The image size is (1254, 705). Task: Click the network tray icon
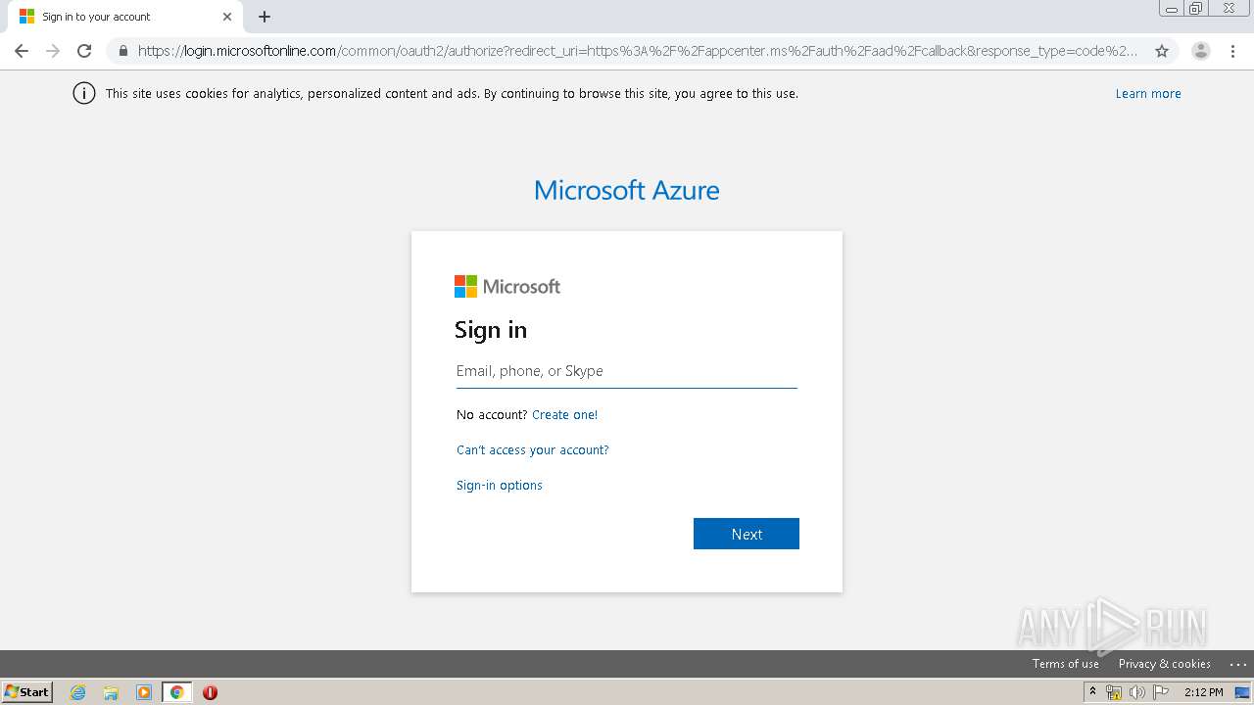click(1114, 692)
